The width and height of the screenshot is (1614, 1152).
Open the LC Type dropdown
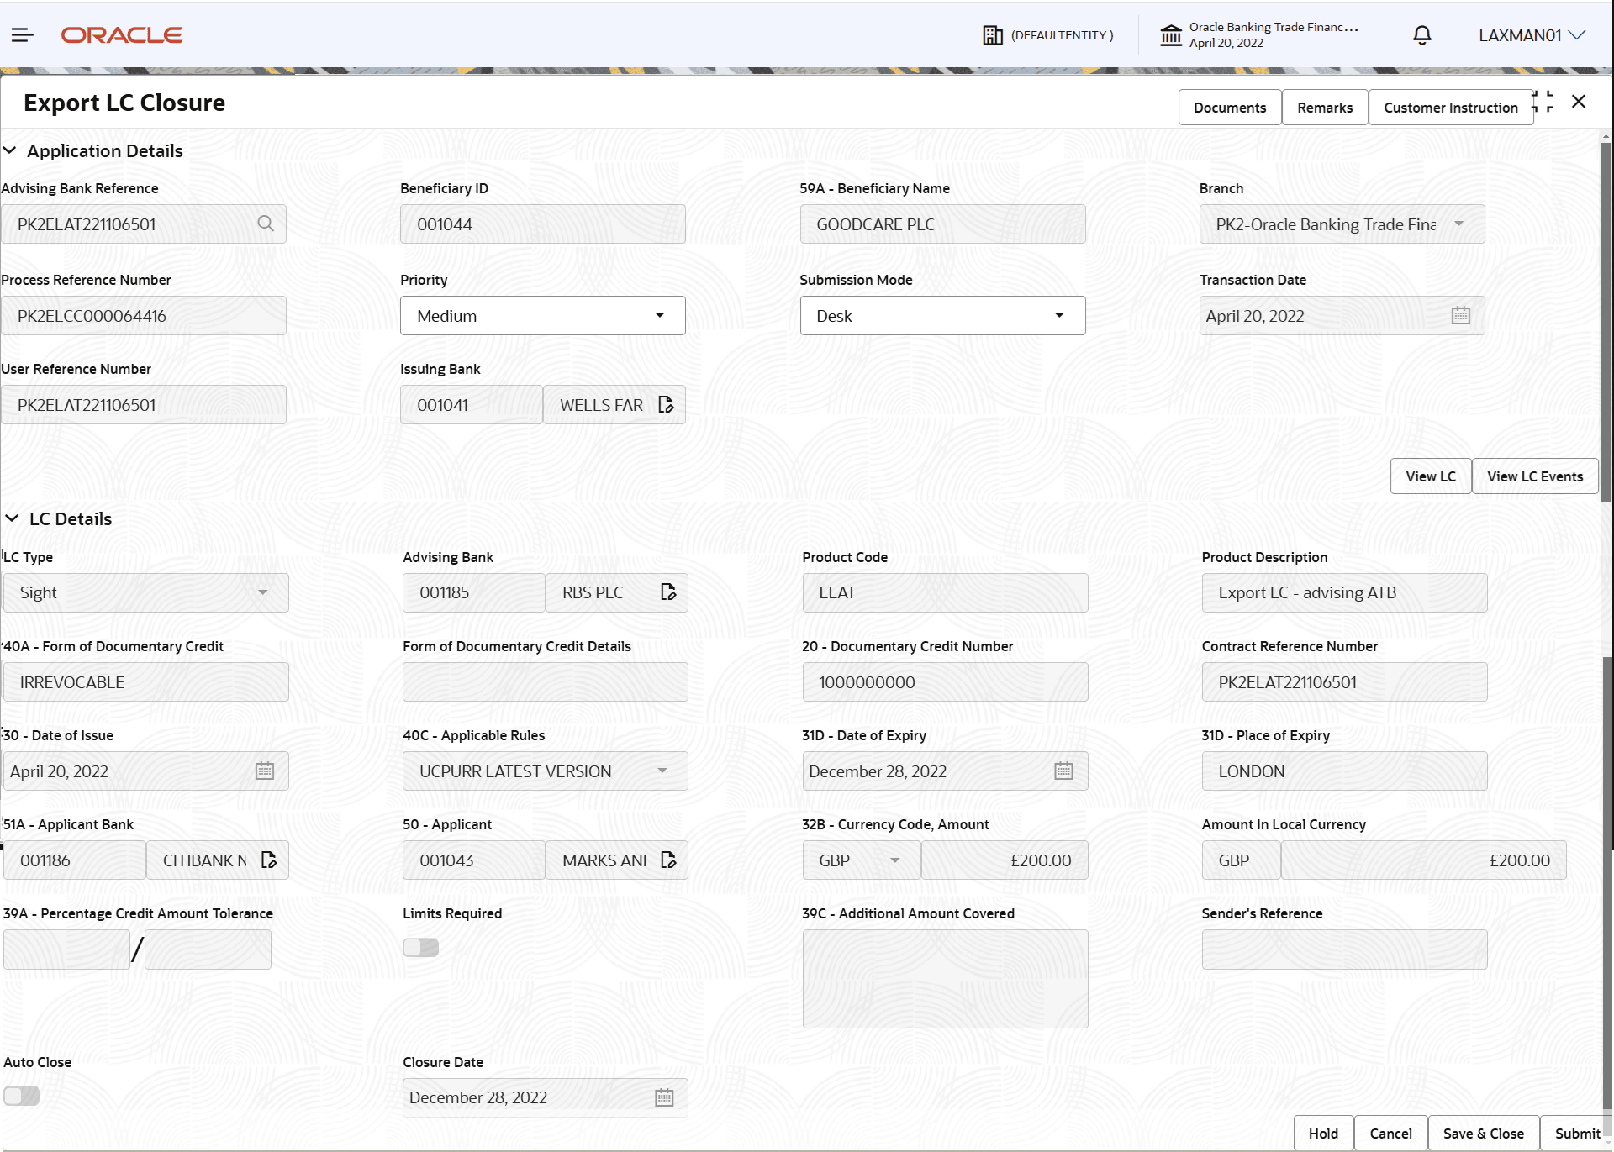[x=263, y=592]
